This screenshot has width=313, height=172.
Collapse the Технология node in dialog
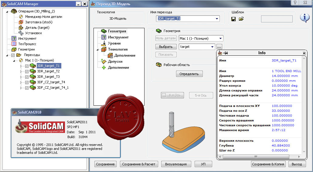pyautogui.click(x=98, y=50)
